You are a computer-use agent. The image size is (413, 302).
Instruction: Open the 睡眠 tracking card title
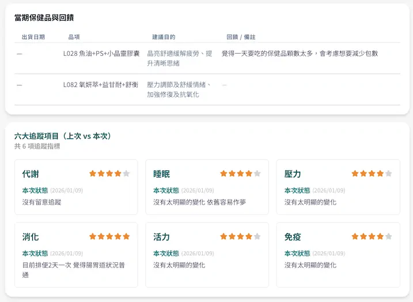[x=162, y=174]
